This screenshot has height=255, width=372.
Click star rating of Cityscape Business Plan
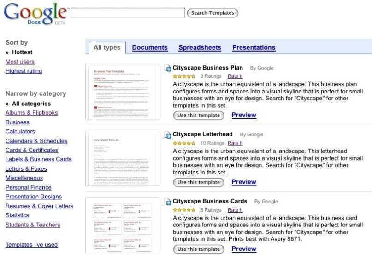184,76
